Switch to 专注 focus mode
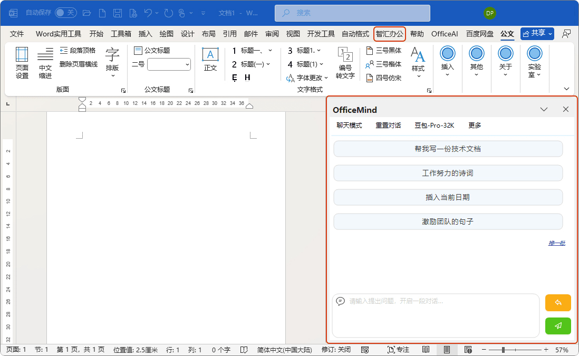The image size is (579, 356). pyautogui.click(x=398, y=350)
